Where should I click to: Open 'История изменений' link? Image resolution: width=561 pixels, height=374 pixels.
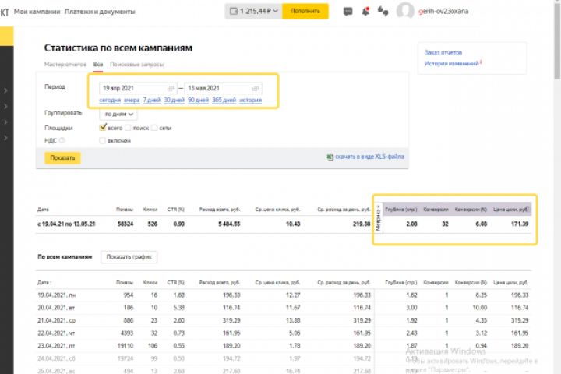(x=451, y=63)
